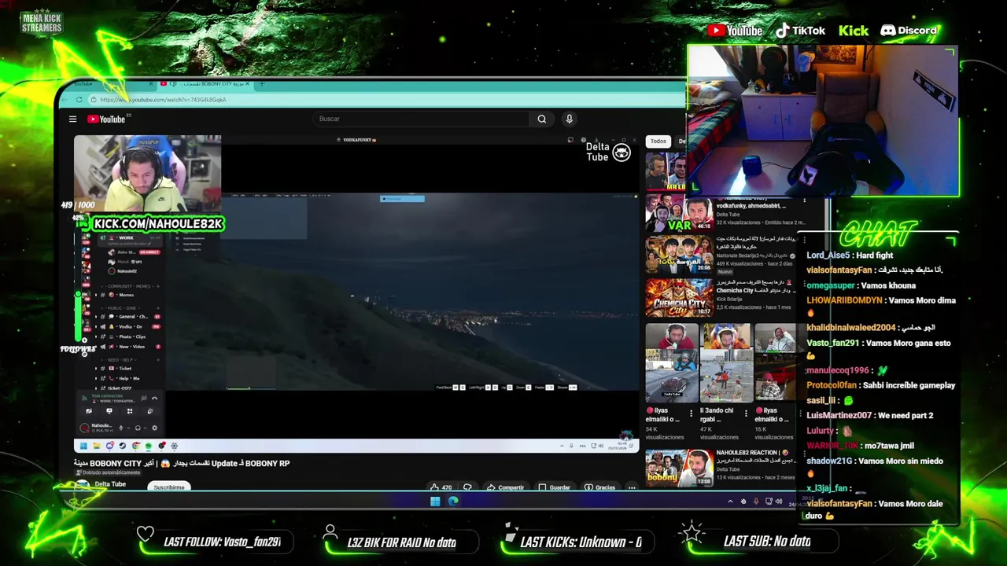Image resolution: width=1007 pixels, height=566 pixels.
Task: Click the Gracias button
Action: click(x=600, y=487)
